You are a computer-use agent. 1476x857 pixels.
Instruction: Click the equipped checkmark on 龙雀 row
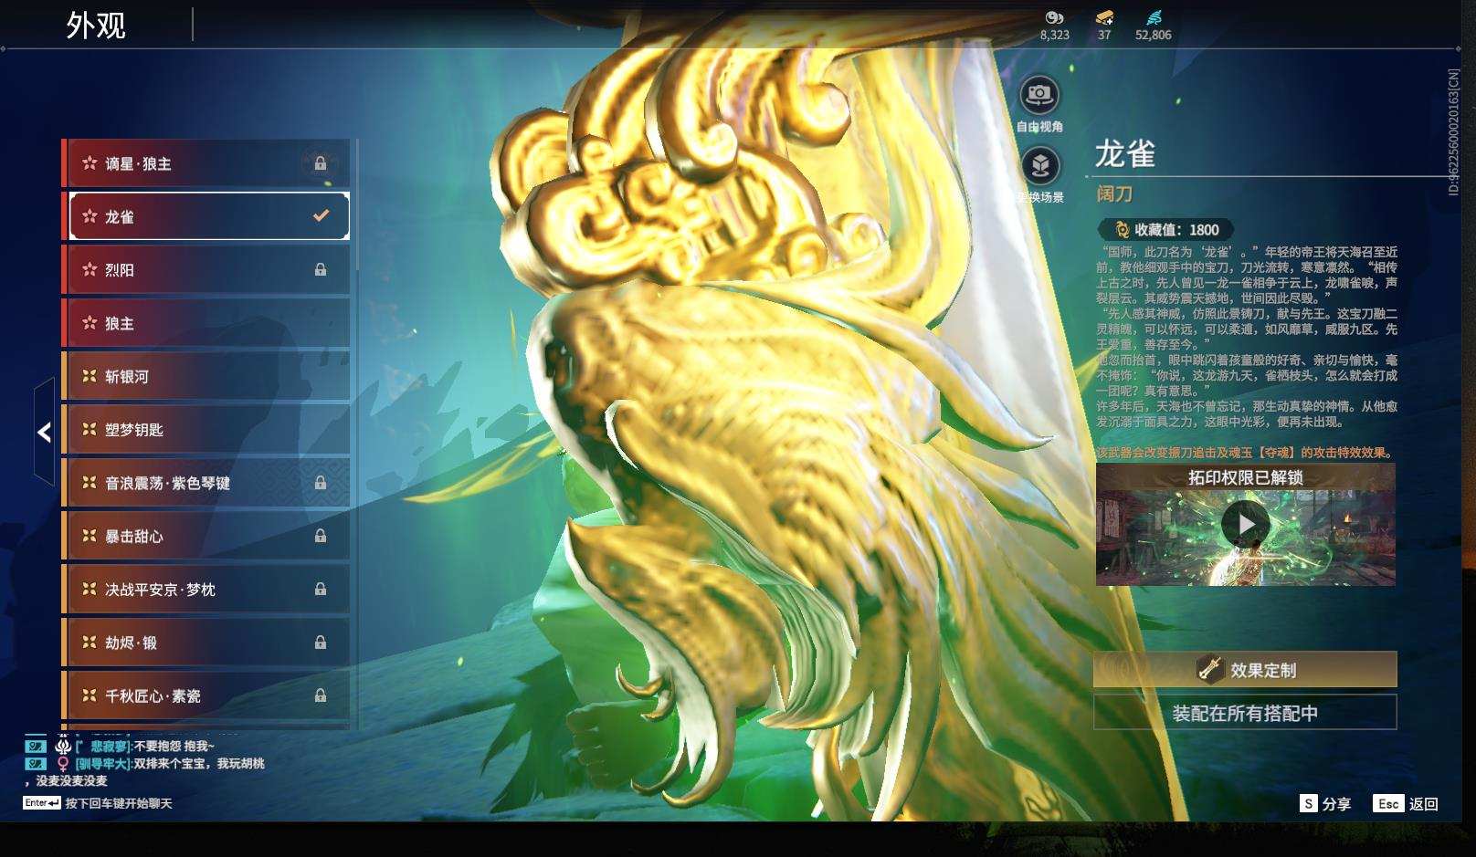(321, 216)
